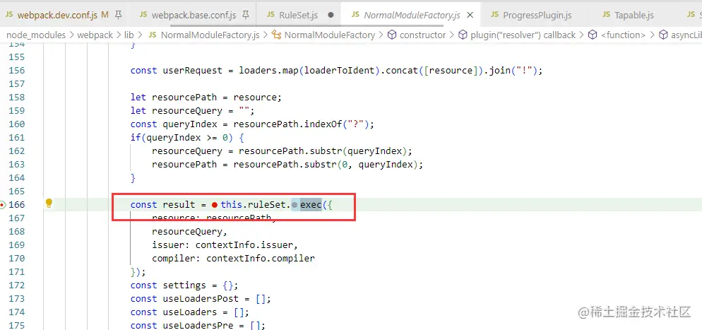Switch to the Tapable.js tab
Image resolution: width=702 pixels, height=330 pixels.
click(634, 15)
